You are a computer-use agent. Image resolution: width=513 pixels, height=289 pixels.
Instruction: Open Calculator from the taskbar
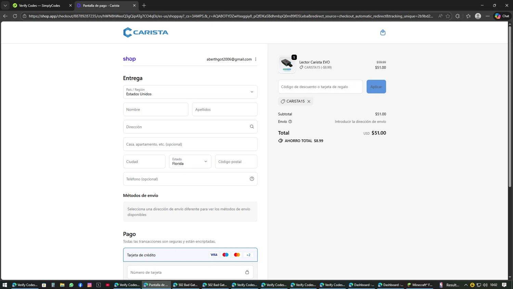pos(53,285)
